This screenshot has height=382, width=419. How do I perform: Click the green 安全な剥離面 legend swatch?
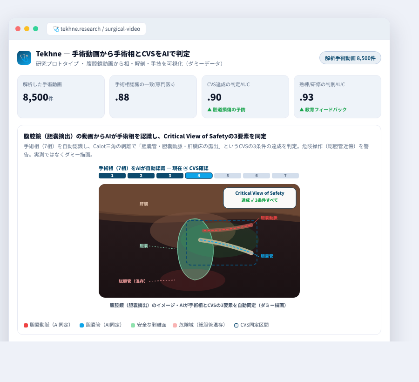coord(133,325)
